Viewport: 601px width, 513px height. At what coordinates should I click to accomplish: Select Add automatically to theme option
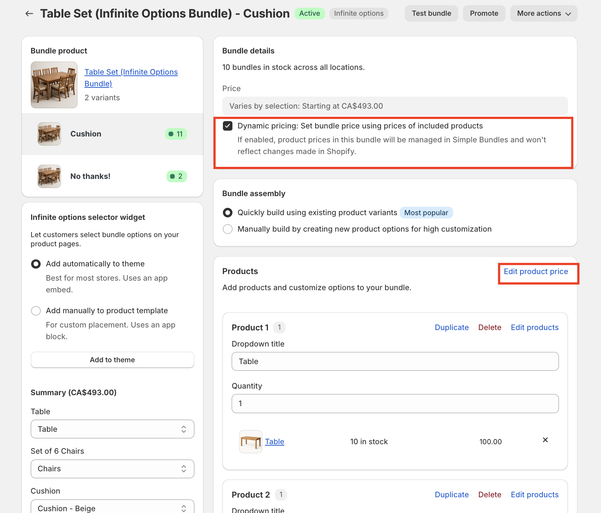[x=36, y=264]
